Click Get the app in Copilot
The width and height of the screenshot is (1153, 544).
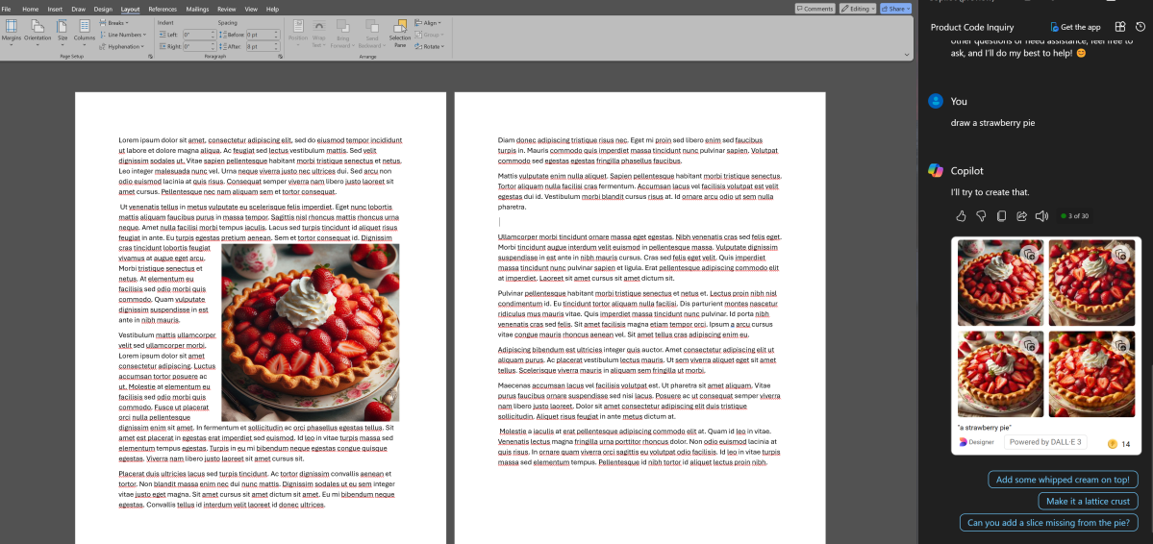(1075, 27)
